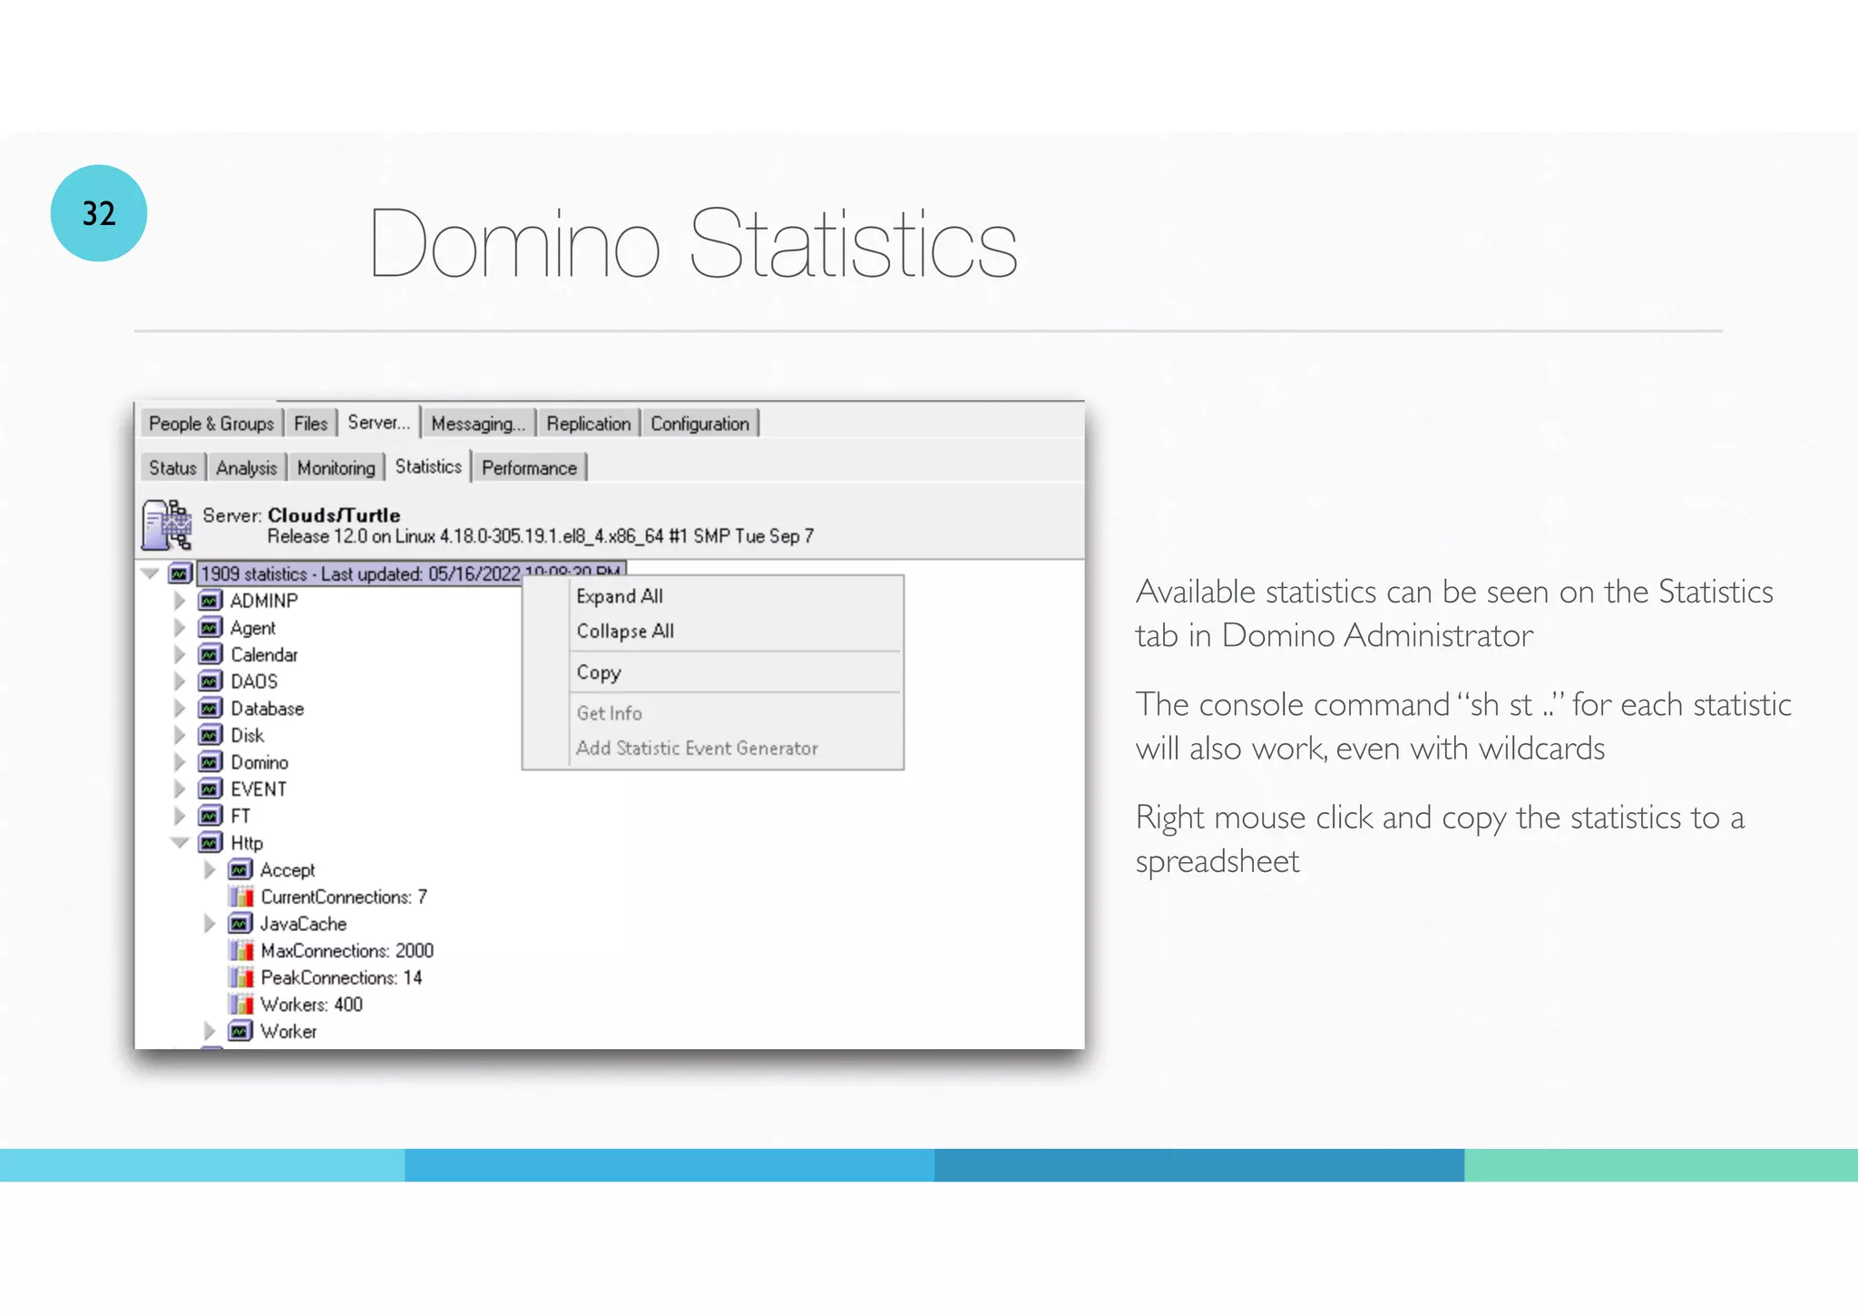Screen dimensions: 1858x1314
Task: Open the Analysis sub-tab
Action: (247, 468)
